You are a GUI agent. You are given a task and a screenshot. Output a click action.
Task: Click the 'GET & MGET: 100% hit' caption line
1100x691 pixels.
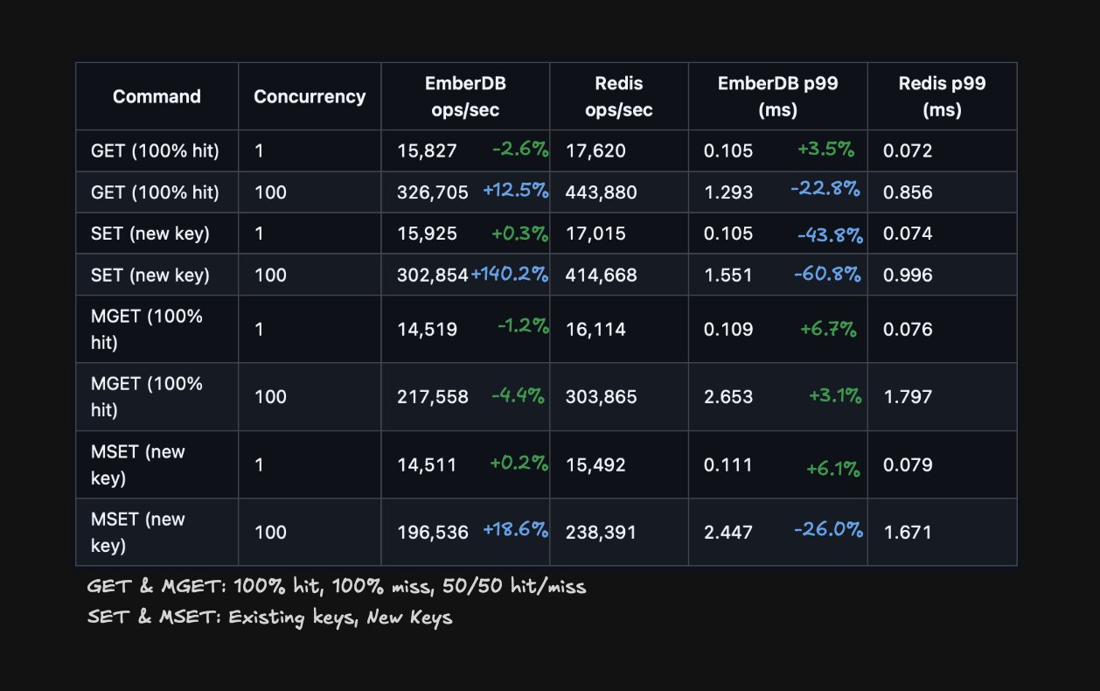(x=337, y=586)
